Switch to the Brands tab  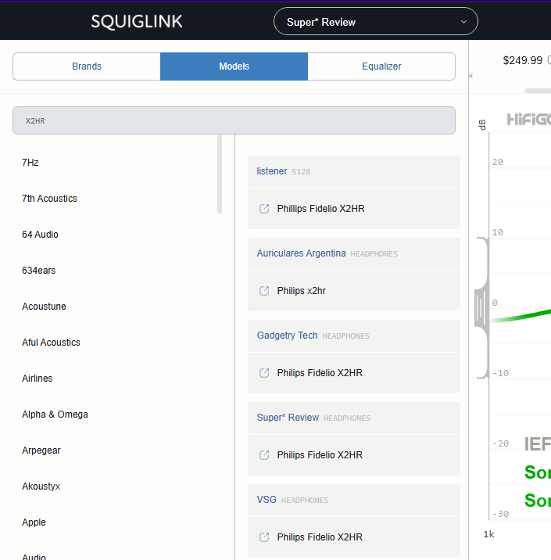pyautogui.click(x=87, y=66)
